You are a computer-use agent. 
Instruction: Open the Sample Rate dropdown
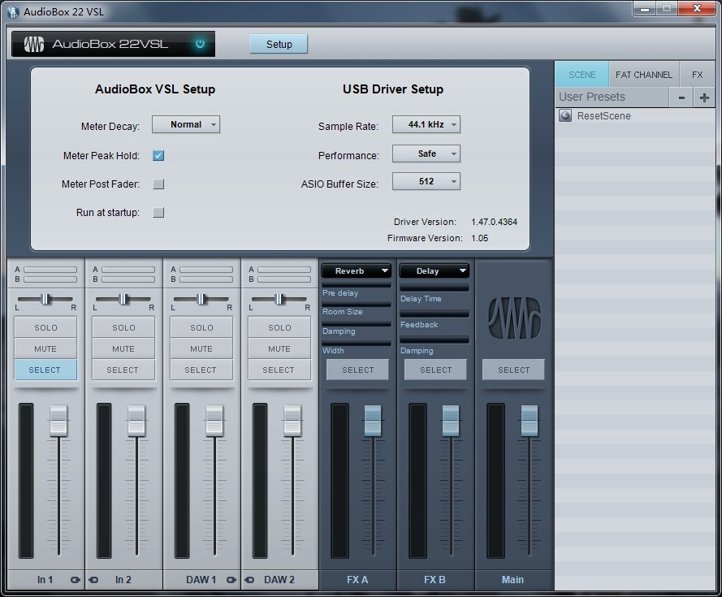coord(426,124)
